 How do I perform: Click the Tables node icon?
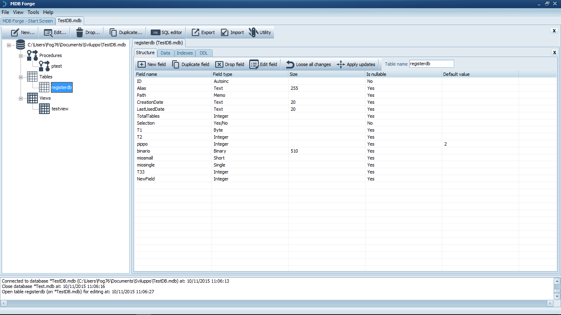(x=32, y=77)
